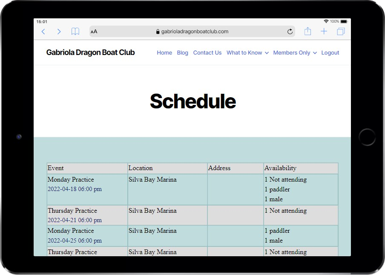385x275 pixels.
Task: Click Silva Bay Marina in the 2022-04-21 row
Action: pos(152,211)
